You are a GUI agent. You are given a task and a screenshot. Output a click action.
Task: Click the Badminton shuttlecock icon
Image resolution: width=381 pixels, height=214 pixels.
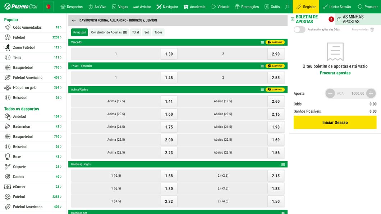pos(8,127)
